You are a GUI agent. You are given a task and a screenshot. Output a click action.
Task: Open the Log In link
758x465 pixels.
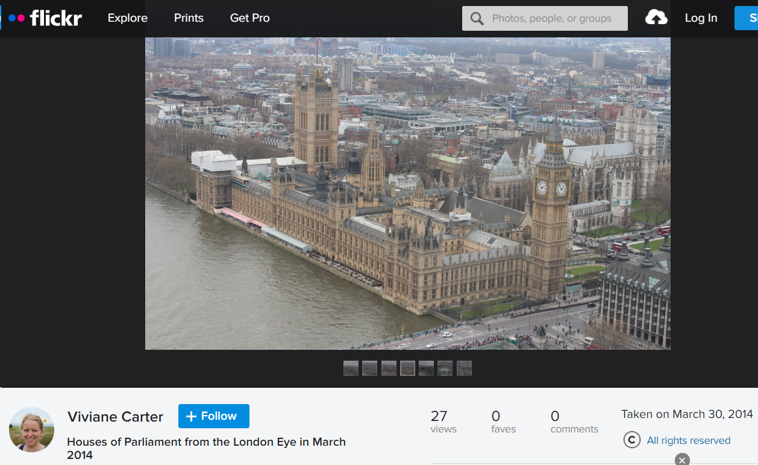701,18
